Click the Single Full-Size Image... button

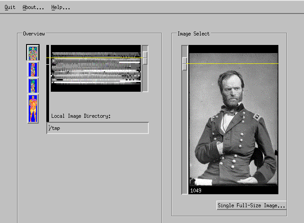[x=251, y=205]
